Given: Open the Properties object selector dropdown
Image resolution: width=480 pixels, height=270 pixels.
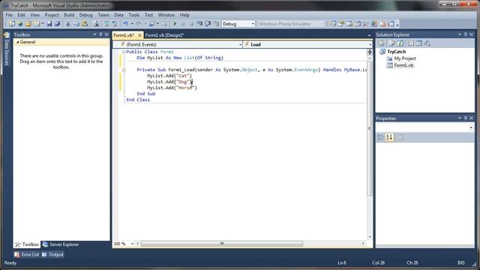Looking at the screenshot, I should click(471, 127).
